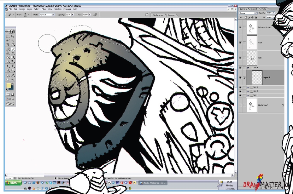293x194 pixels.
Task: Hide the Set 3 layer group
Action: (240, 87)
